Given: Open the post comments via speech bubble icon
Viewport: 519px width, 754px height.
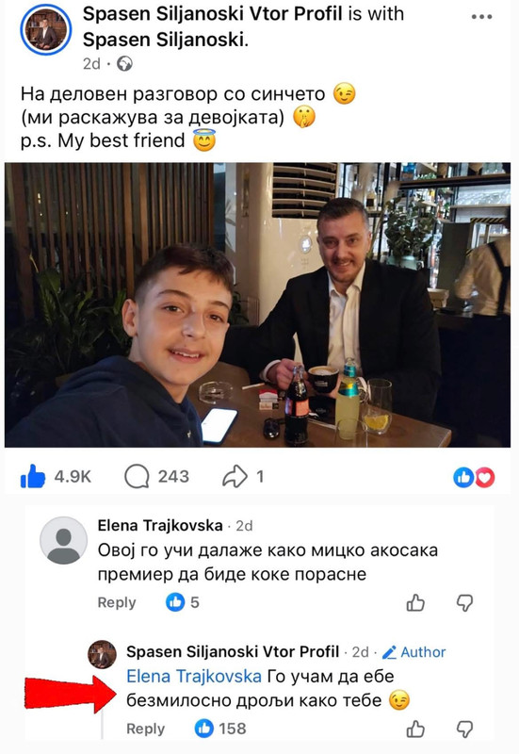Looking at the screenshot, I should point(137,477).
